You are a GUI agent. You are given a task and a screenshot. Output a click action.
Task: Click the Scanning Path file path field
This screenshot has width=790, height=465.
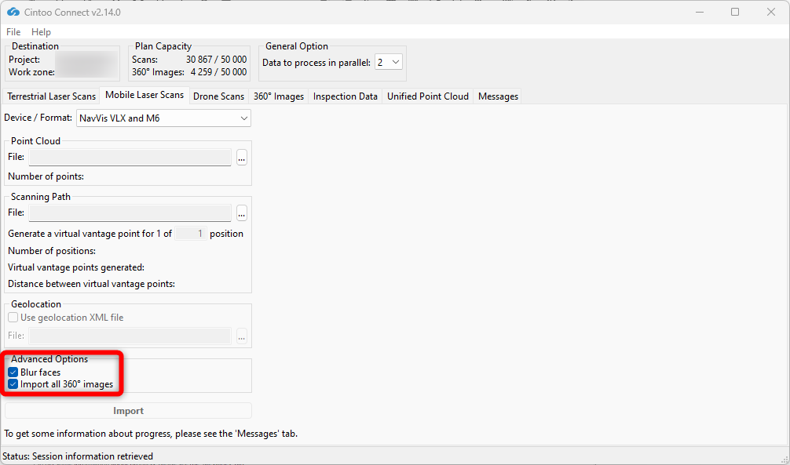click(x=130, y=213)
